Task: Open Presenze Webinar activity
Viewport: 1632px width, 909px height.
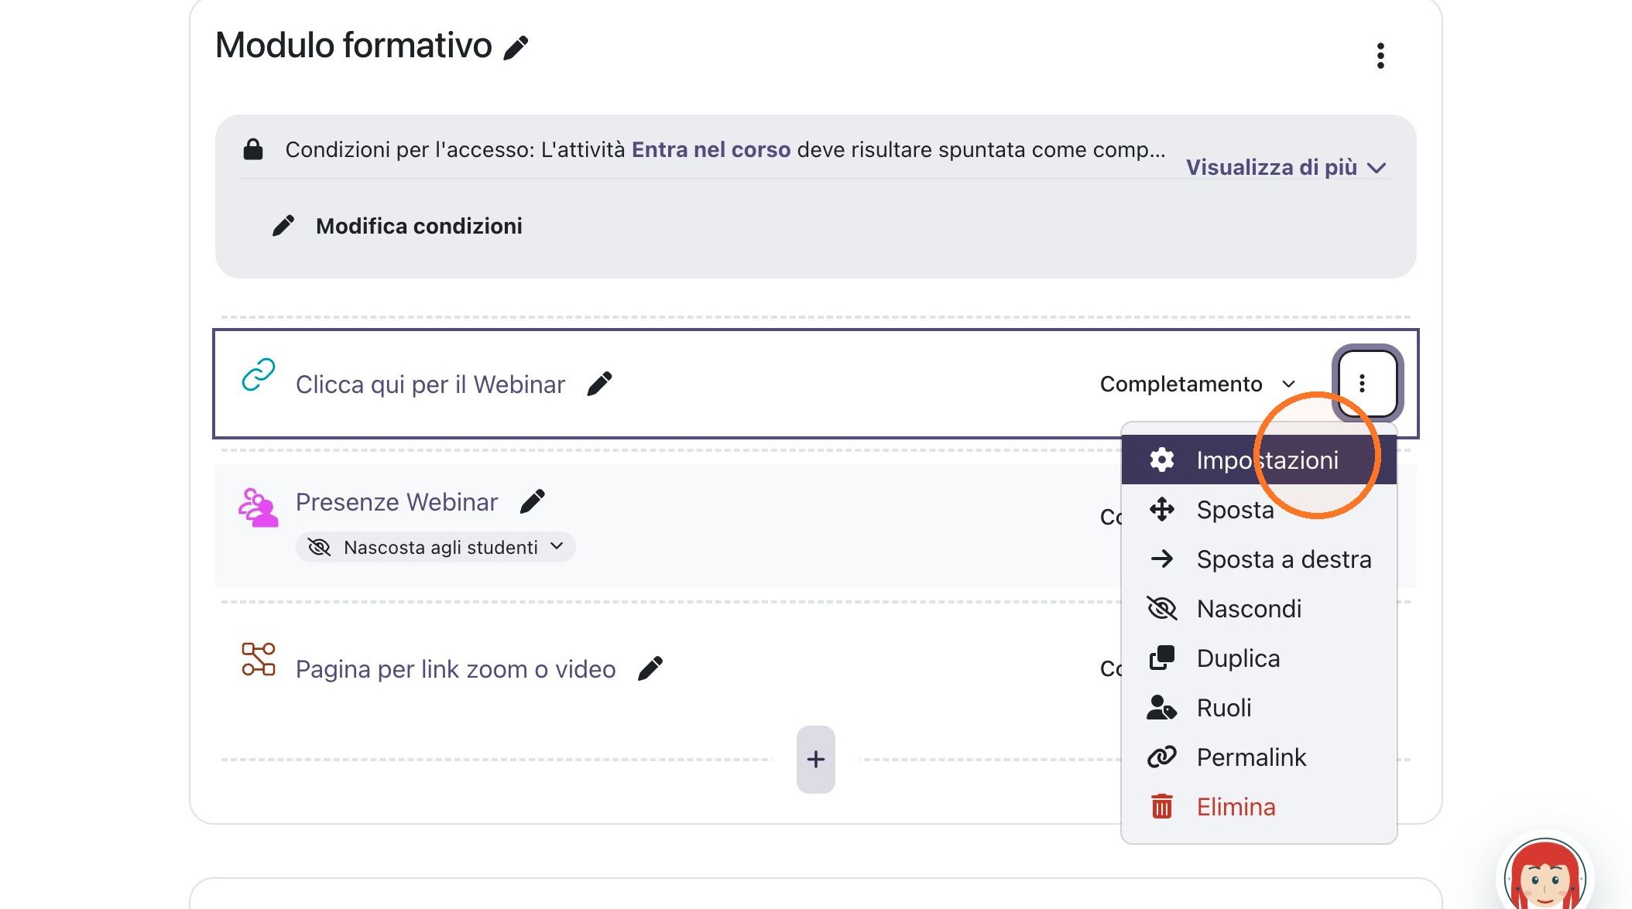Action: click(396, 502)
